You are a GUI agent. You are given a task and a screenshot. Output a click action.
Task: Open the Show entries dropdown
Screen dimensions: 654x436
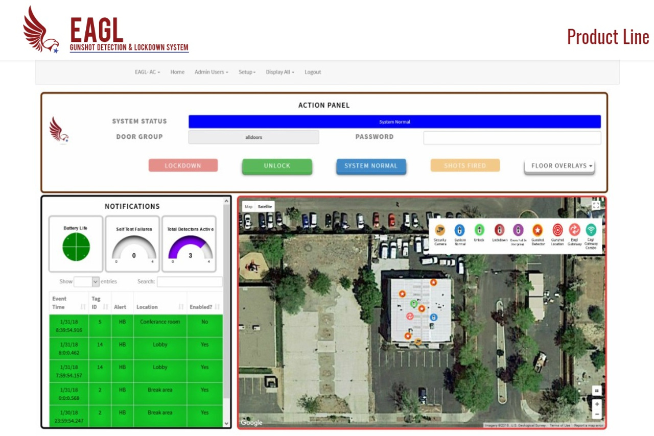click(x=86, y=282)
